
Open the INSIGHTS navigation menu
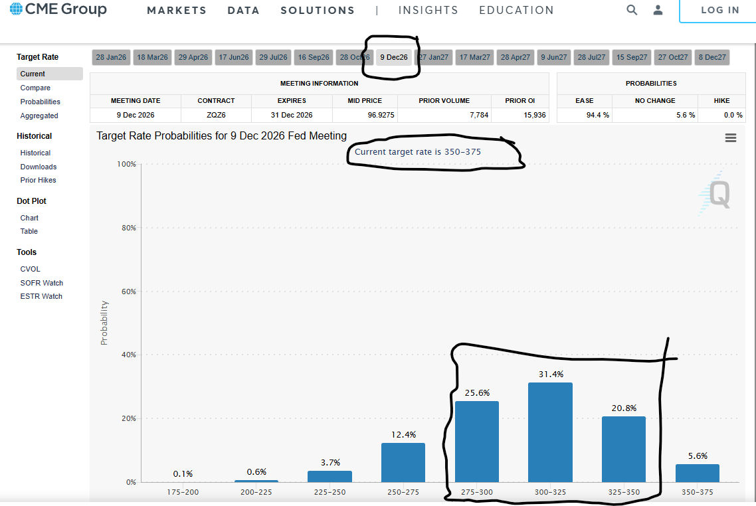428,10
